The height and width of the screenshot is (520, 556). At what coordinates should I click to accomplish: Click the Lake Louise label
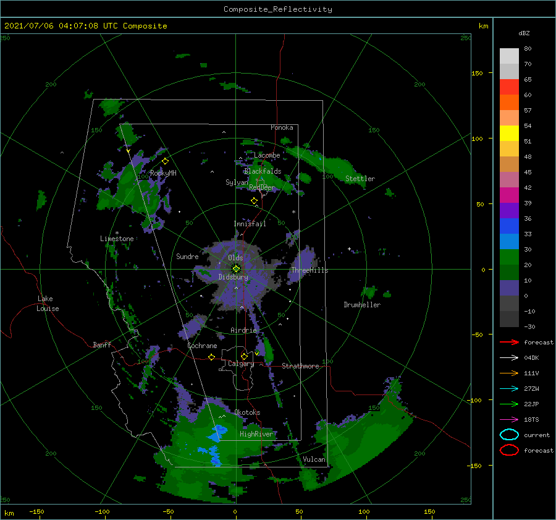(48, 304)
